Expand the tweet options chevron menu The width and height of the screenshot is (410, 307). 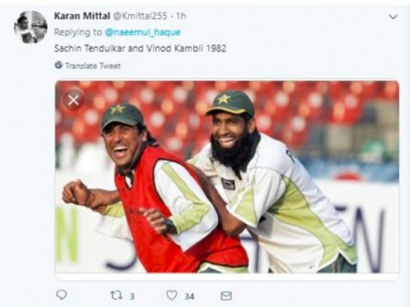pyautogui.click(x=393, y=17)
